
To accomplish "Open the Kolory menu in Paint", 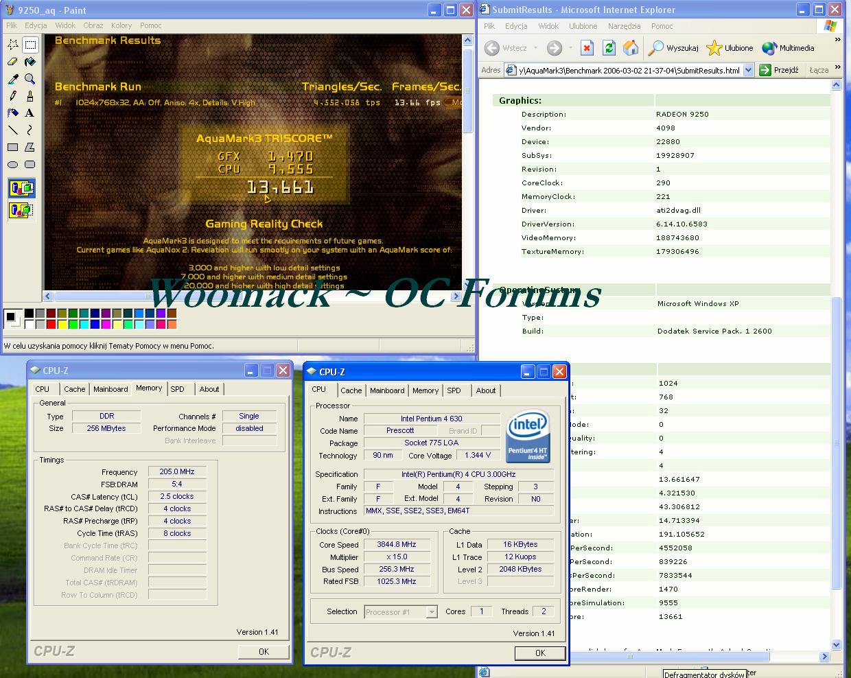I will [x=121, y=25].
